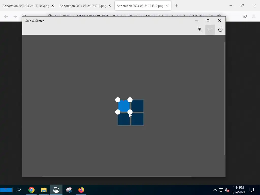The width and height of the screenshot is (260, 195).
Task: Click the zoom magnifier in Snip & Sketch
Action: (x=200, y=30)
